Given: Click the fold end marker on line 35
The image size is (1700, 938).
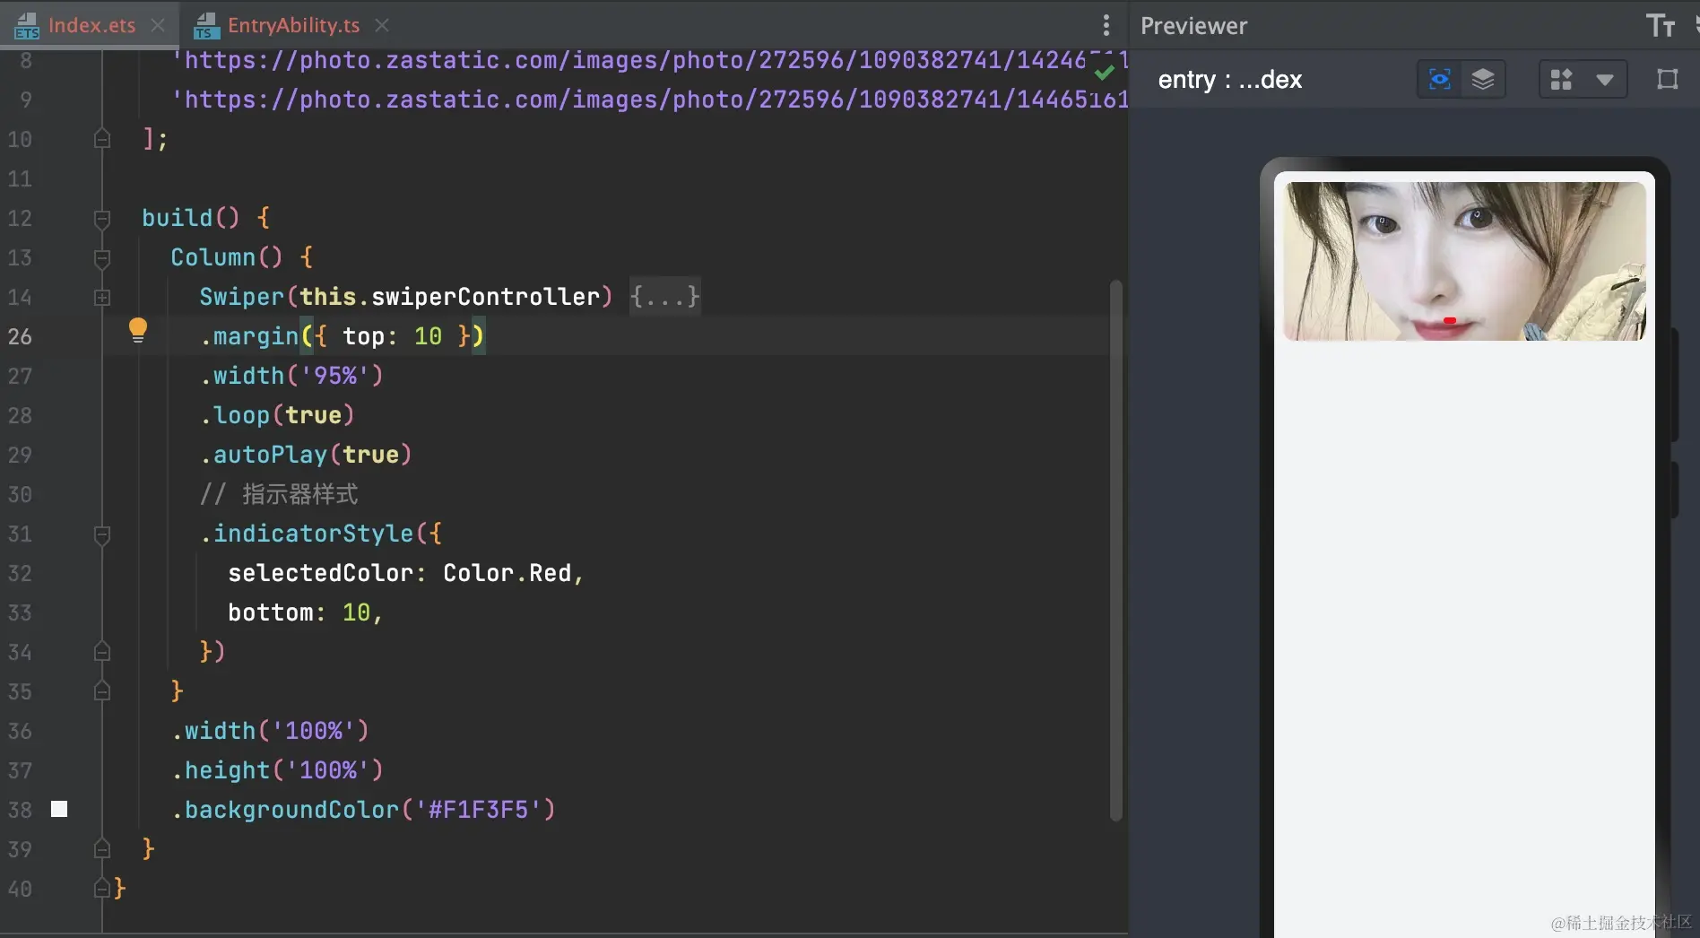Looking at the screenshot, I should point(102,691).
